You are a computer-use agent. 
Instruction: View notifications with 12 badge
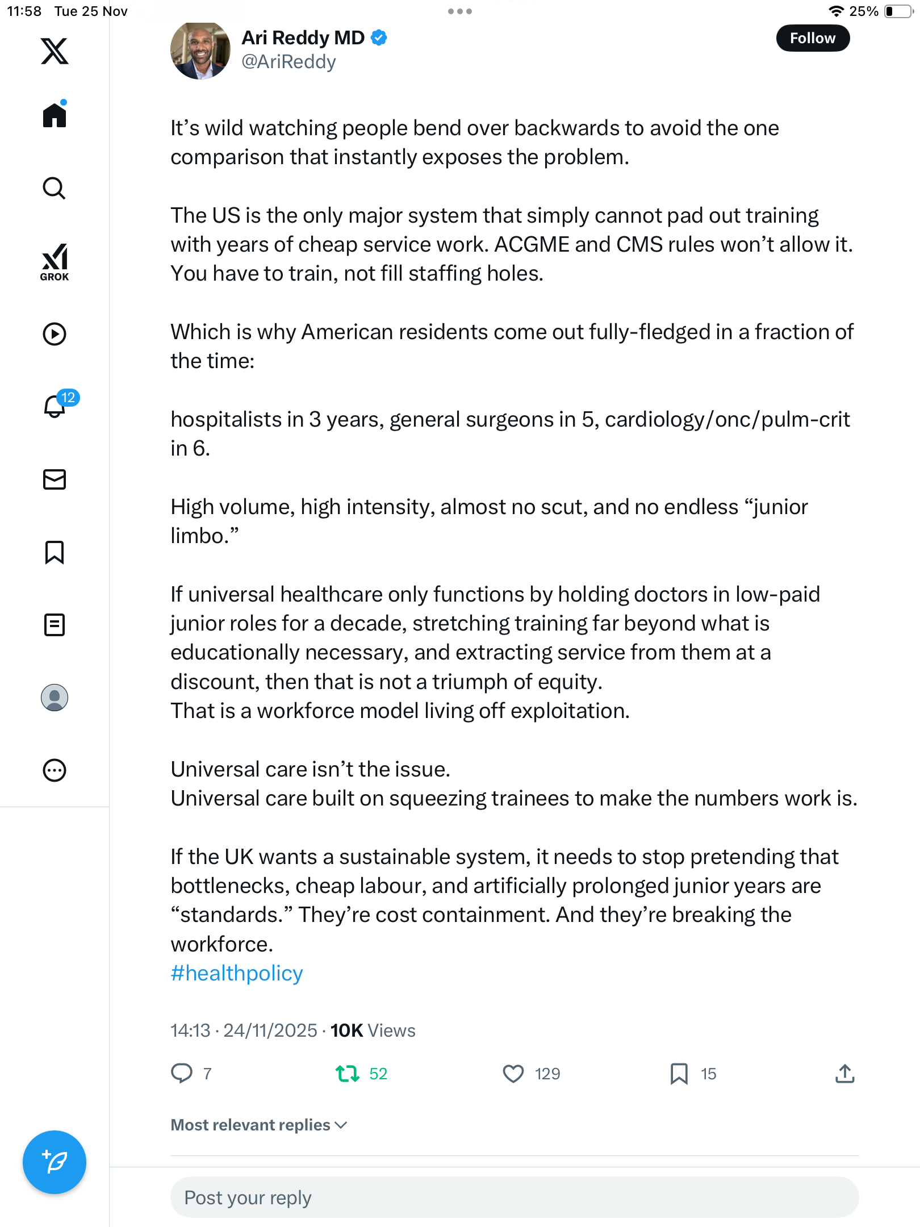coord(56,406)
